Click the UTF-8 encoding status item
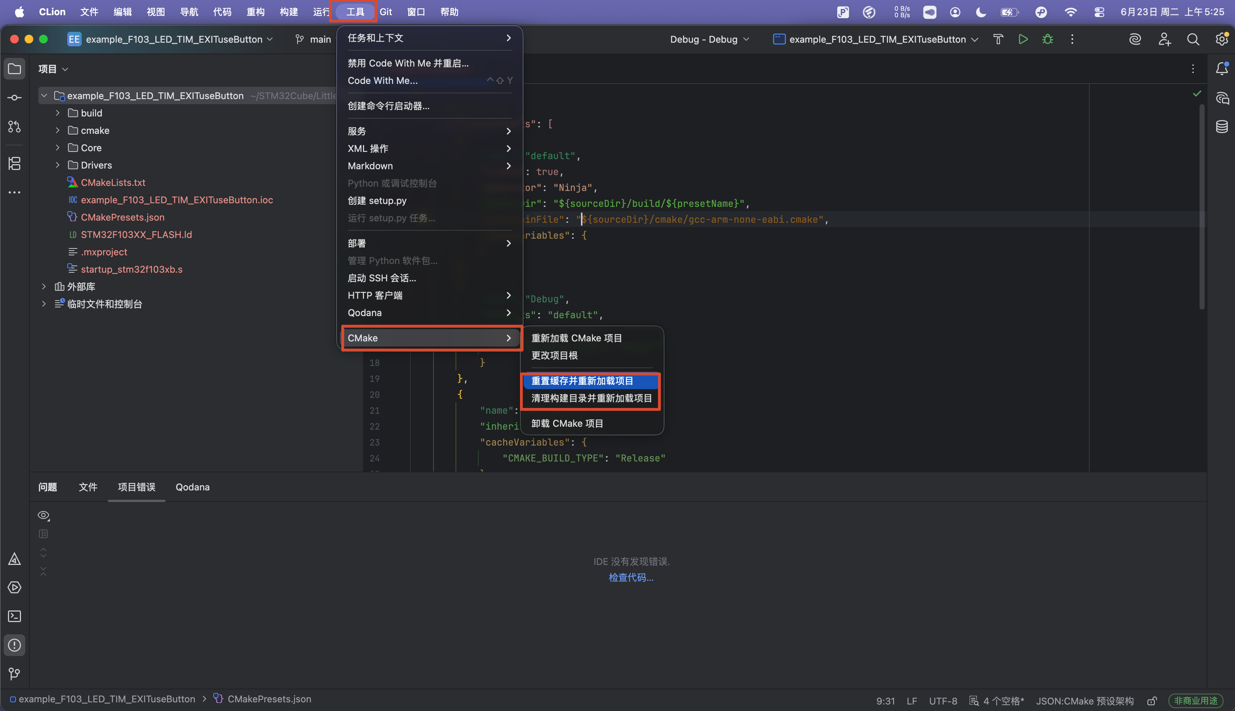This screenshot has height=711, width=1235. tap(943, 701)
